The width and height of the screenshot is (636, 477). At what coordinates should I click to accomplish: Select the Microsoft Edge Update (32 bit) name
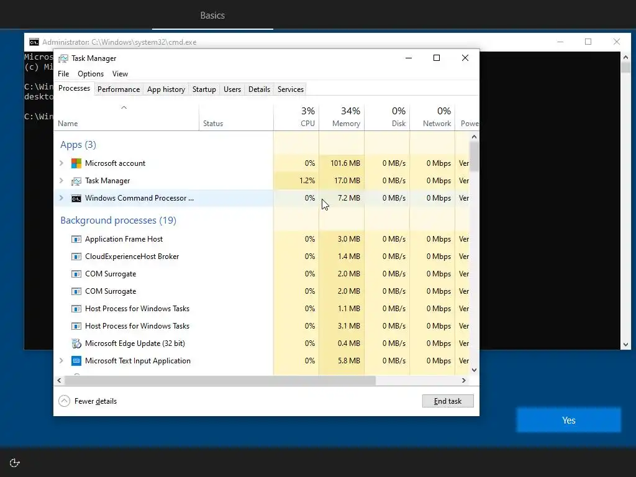coord(135,343)
